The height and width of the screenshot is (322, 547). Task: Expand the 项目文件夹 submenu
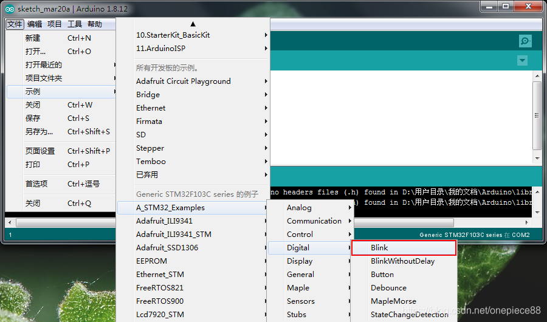pos(61,78)
